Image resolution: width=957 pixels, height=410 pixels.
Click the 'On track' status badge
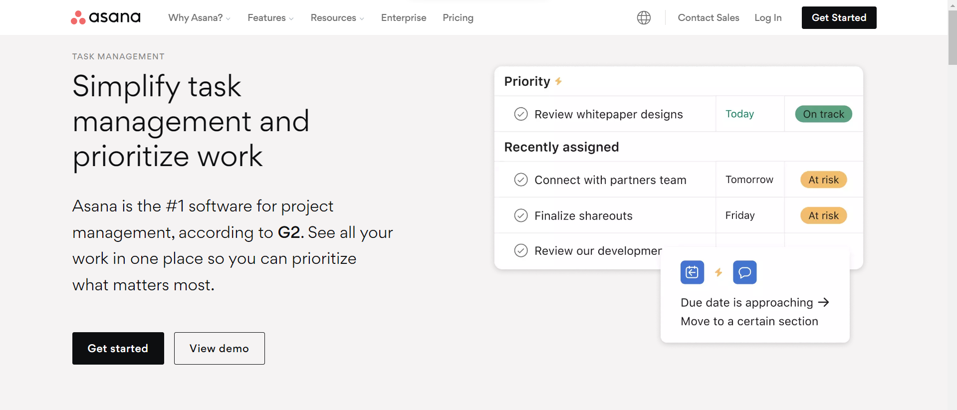point(823,114)
